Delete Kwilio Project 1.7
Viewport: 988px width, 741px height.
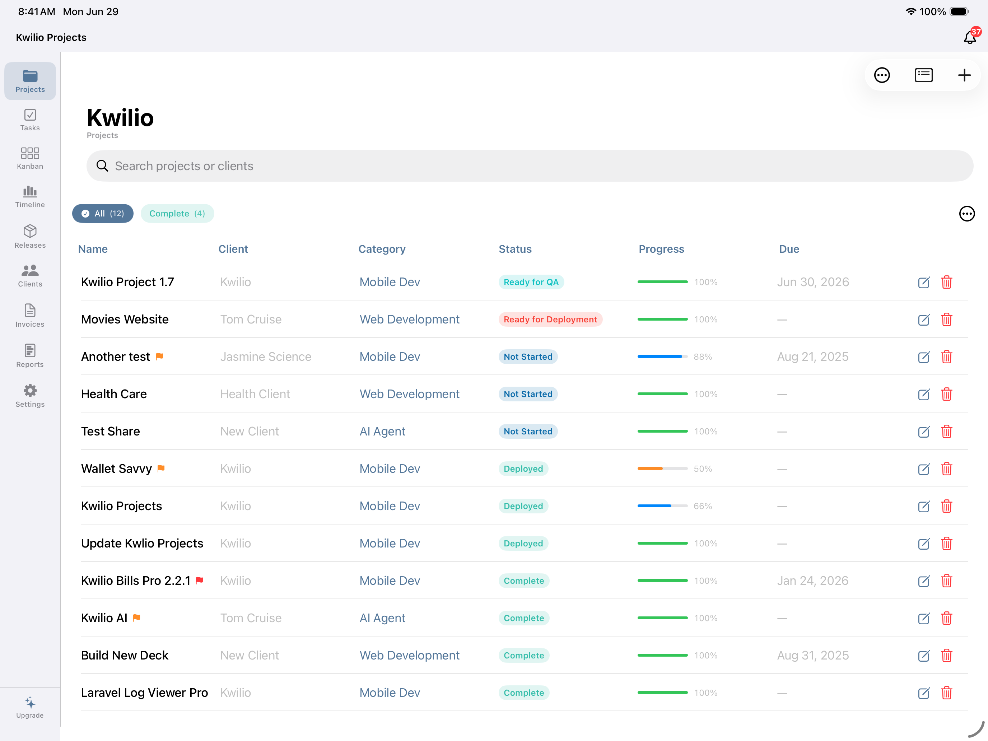(946, 282)
